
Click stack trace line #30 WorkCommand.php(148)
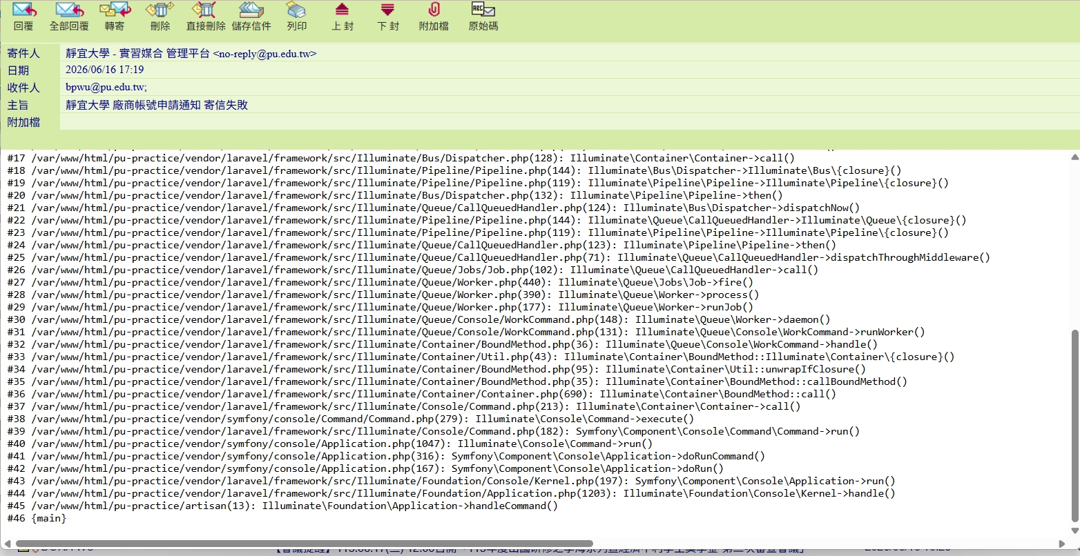(x=419, y=319)
